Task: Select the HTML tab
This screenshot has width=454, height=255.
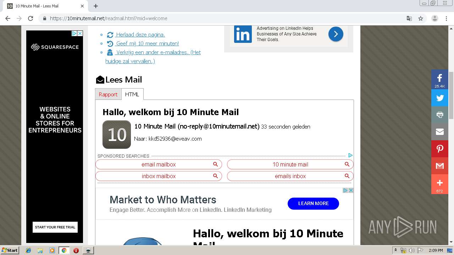Action: 132,94
